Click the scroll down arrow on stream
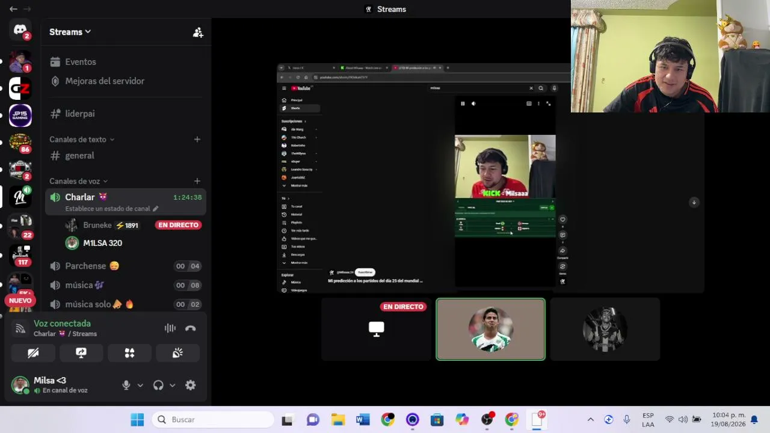Screen dimensions: 770x433 [x=694, y=202]
